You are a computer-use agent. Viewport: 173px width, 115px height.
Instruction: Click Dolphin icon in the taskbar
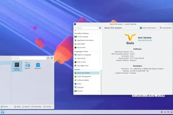tap(2, 112)
